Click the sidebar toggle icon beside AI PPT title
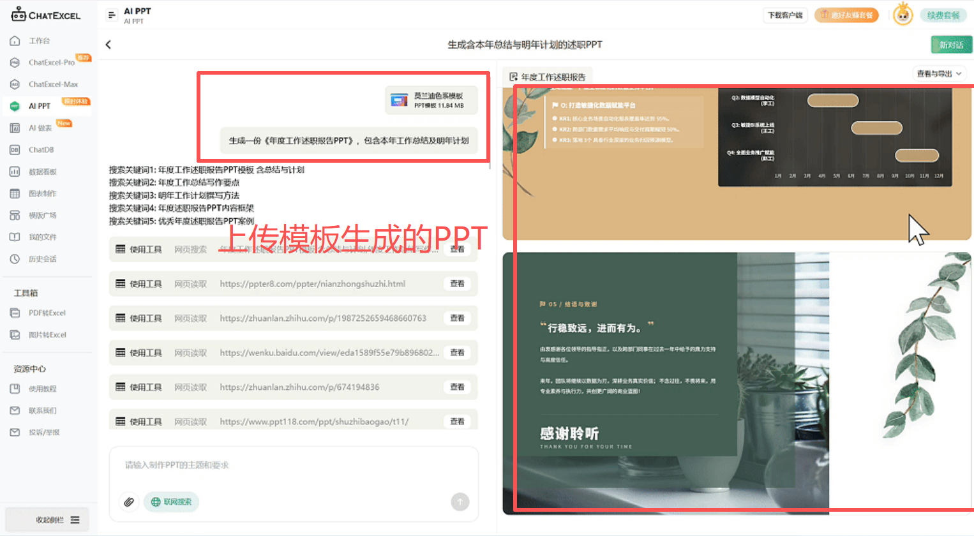Image resolution: width=974 pixels, height=536 pixels. [112, 15]
